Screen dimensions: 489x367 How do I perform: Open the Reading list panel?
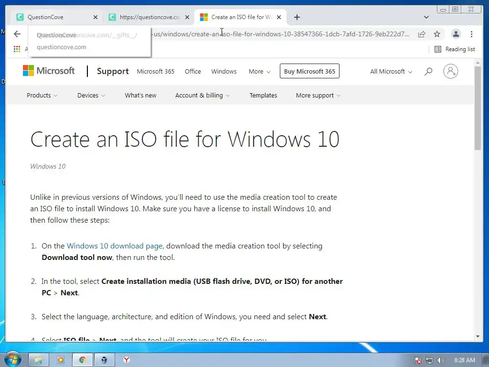pos(455,49)
